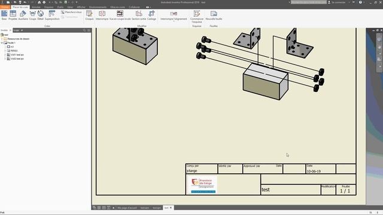The width and height of the screenshot is (383, 215).
Task: Select Vue en coupe locale tool
Action: click(120, 15)
